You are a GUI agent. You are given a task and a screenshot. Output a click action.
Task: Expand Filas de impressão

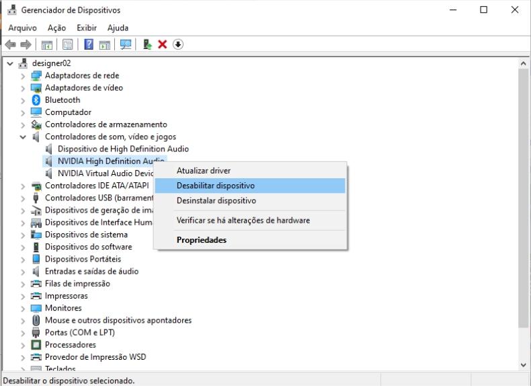[x=23, y=284]
